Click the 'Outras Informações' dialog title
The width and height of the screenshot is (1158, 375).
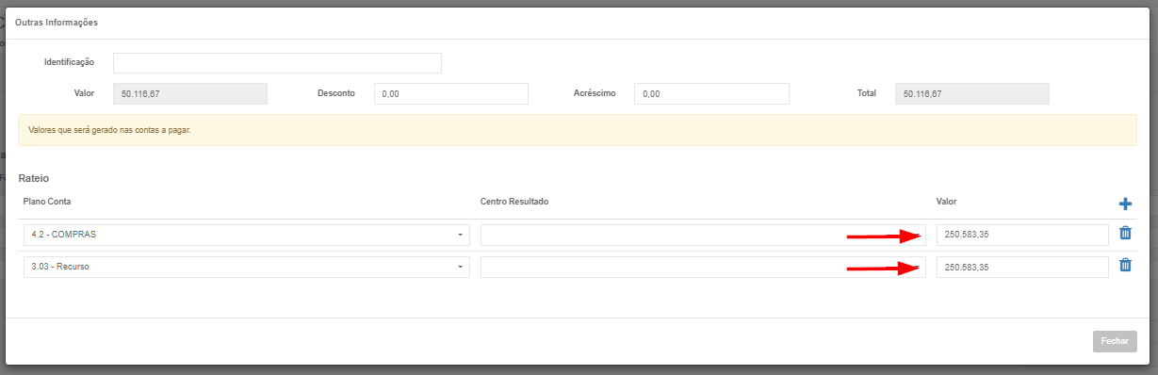[57, 22]
